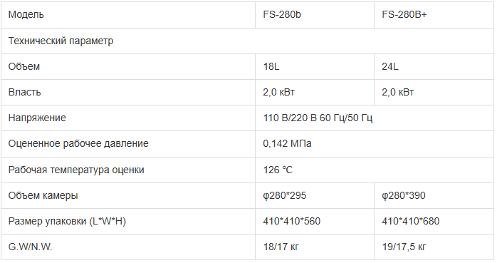
Task: Select the 0,142 МПа pressure value
Action: point(287,144)
